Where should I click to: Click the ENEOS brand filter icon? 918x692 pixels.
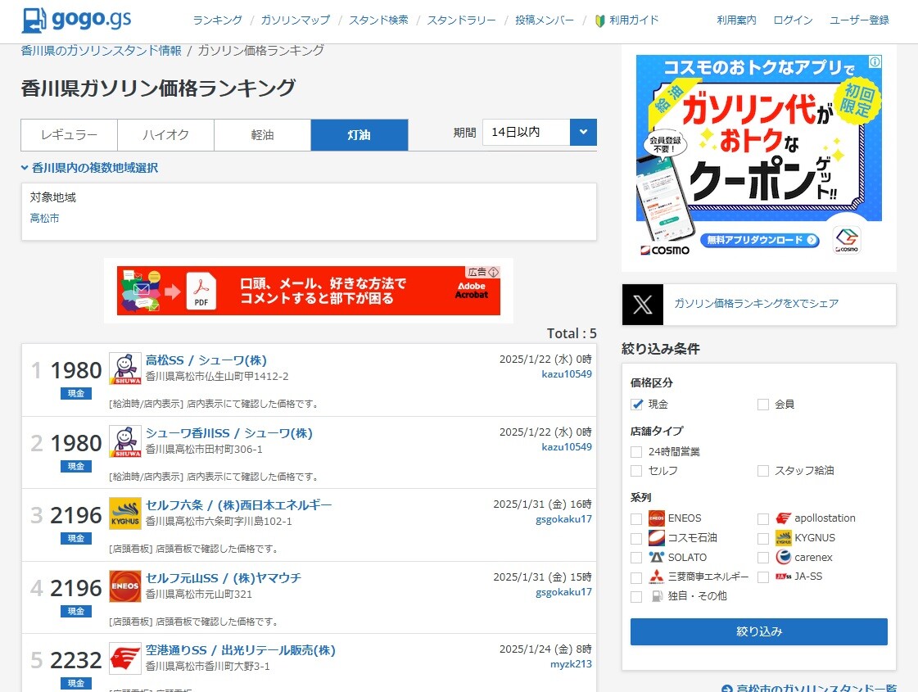tap(657, 518)
